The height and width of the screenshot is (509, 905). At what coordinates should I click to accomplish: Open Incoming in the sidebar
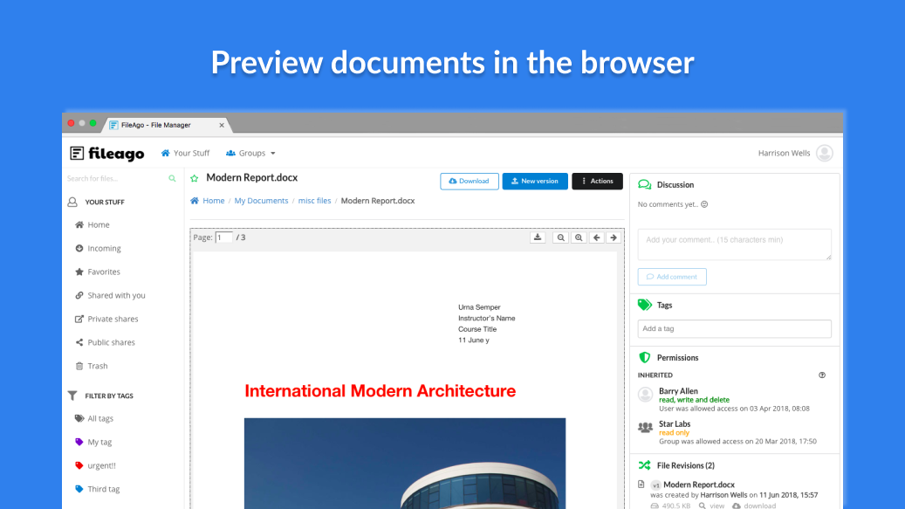(x=98, y=248)
